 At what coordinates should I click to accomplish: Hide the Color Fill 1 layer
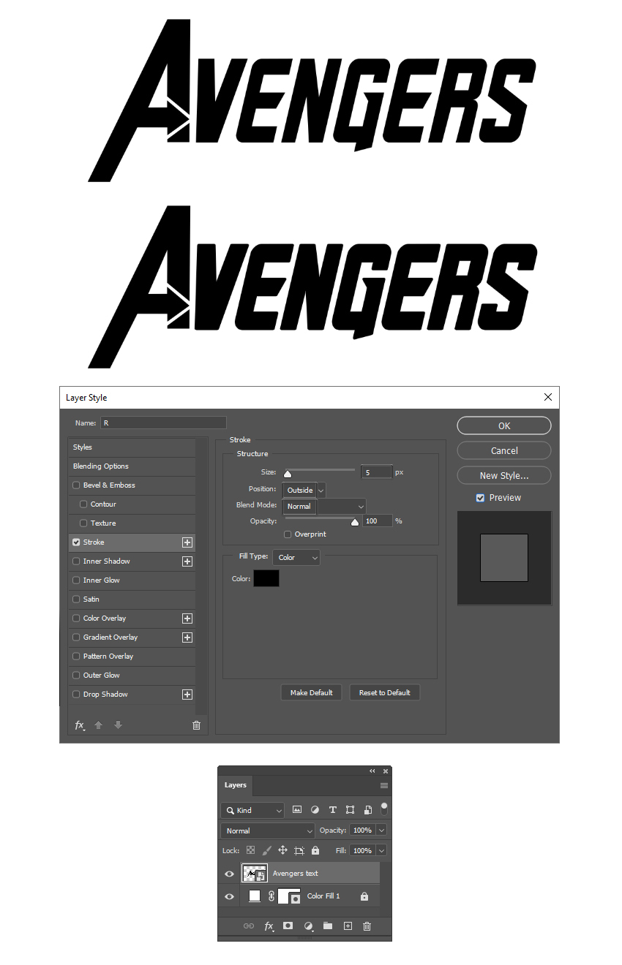point(230,896)
